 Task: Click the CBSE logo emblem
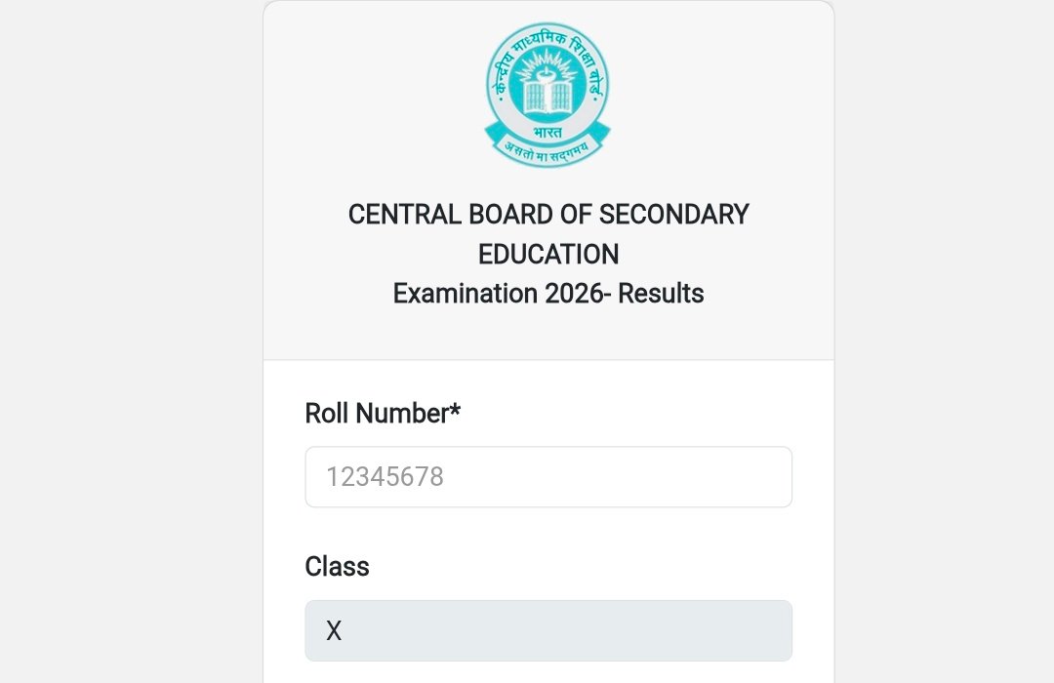(547, 94)
